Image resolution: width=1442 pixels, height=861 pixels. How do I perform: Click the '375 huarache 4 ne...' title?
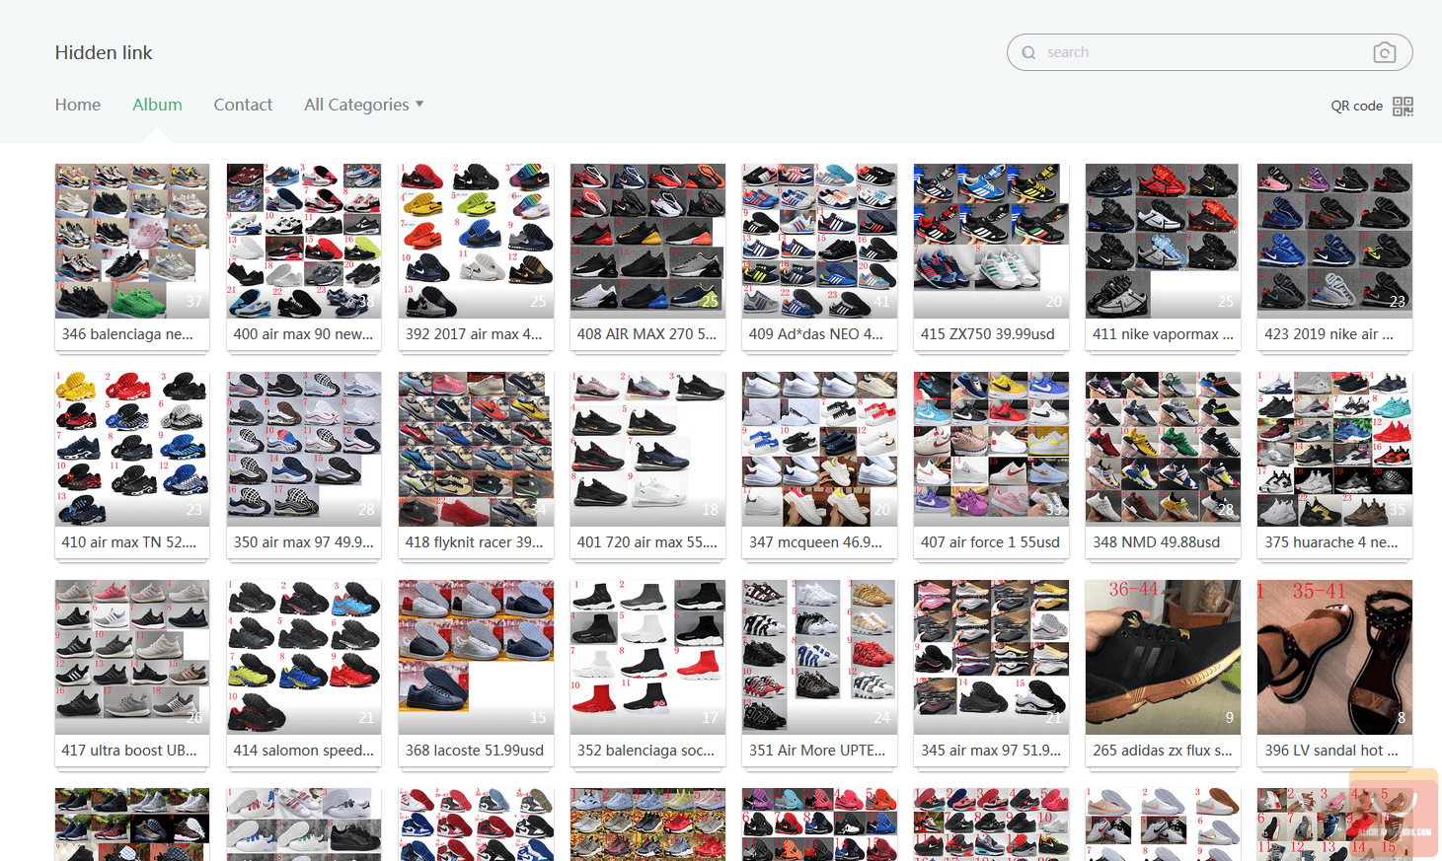click(1331, 542)
